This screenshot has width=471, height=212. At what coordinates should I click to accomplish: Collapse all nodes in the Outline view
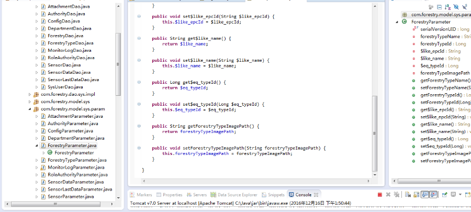pos(439,7)
